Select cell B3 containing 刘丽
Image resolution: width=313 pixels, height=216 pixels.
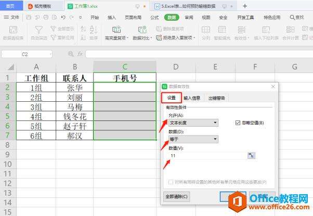tap(74, 97)
